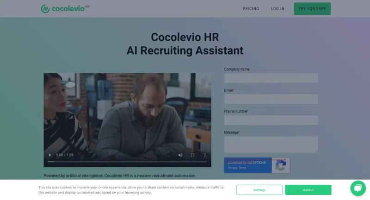Seek using the video progress bar

click(128, 162)
